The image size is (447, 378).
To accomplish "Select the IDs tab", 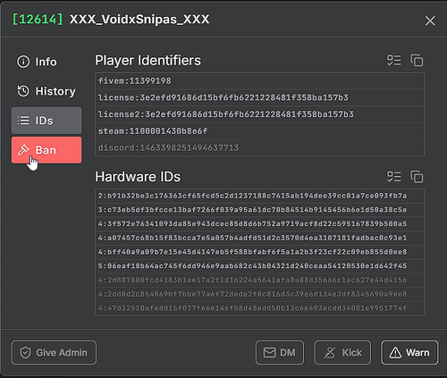I will click(46, 121).
